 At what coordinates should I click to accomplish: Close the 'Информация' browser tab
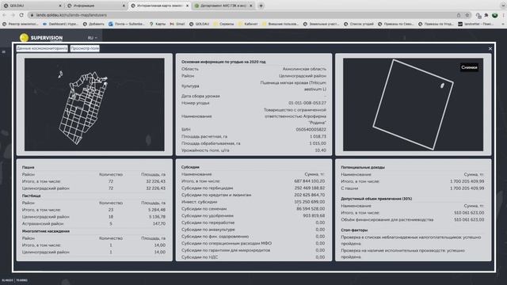[124, 6]
